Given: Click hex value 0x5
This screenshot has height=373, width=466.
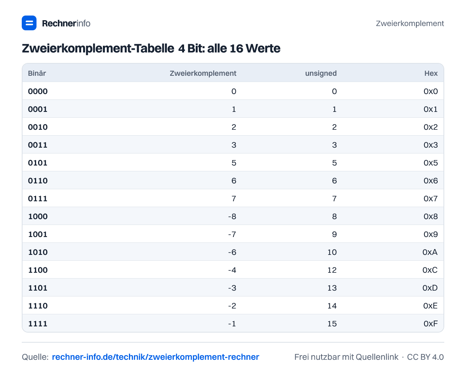Looking at the screenshot, I should pyautogui.click(x=431, y=163).
